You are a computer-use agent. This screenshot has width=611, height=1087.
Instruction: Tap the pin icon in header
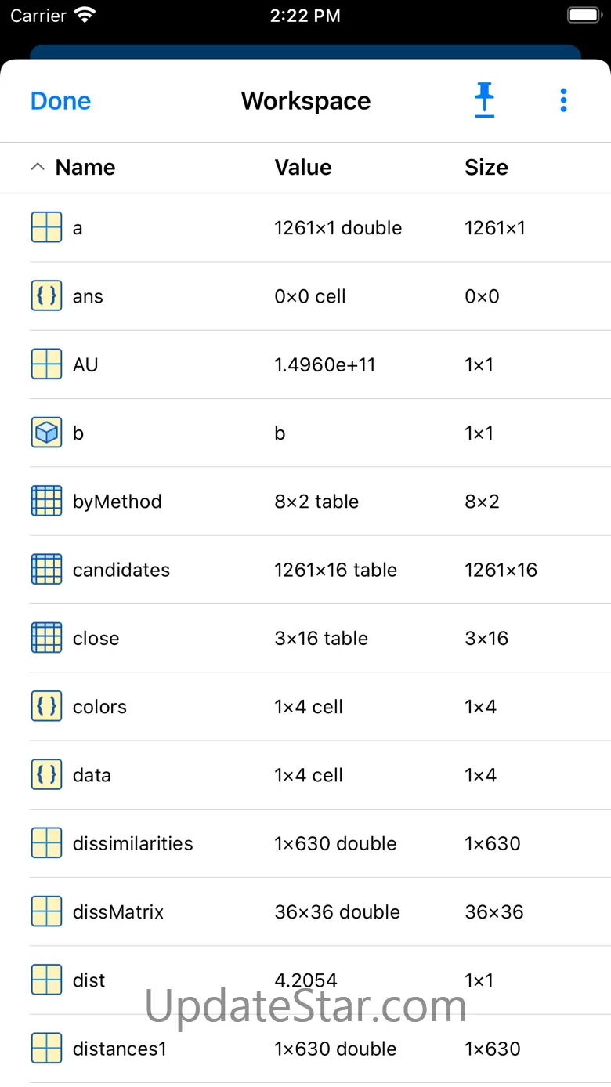point(485,101)
